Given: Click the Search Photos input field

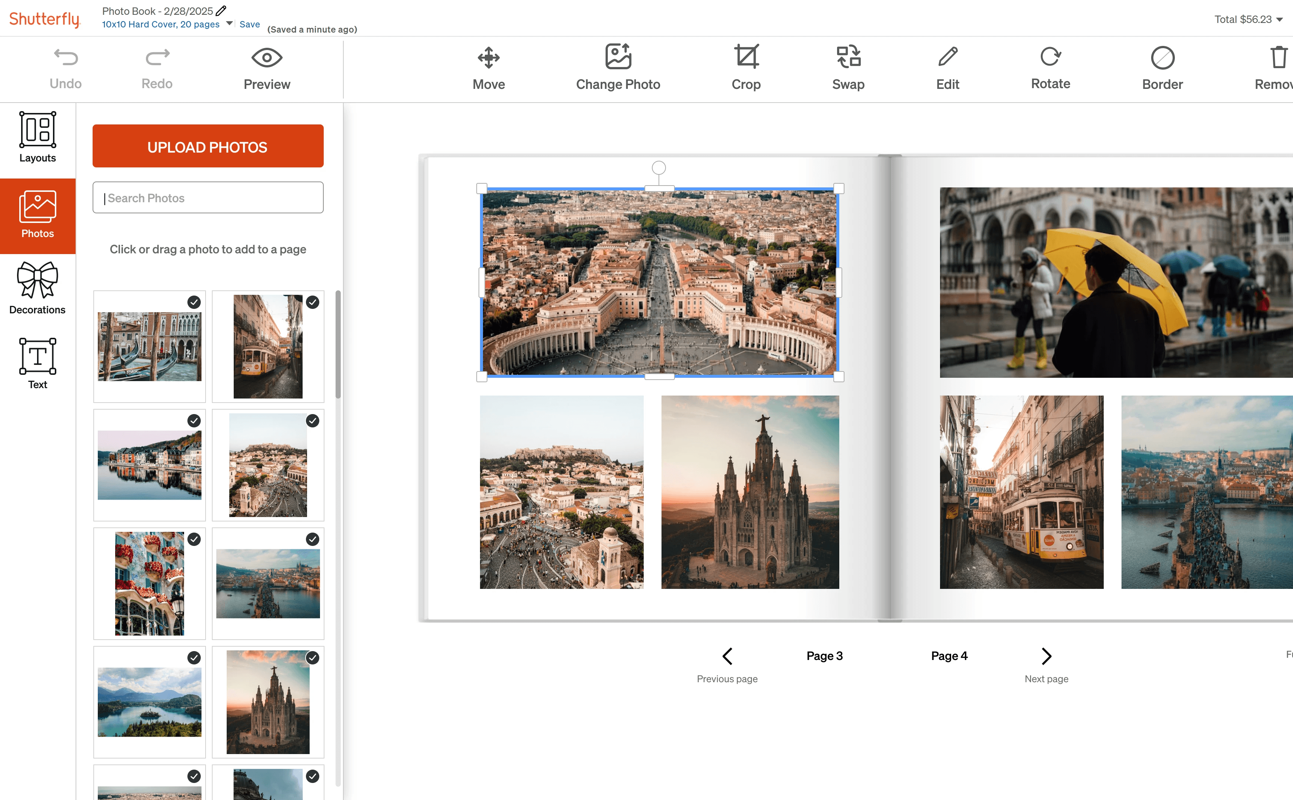Looking at the screenshot, I should pos(208,198).
